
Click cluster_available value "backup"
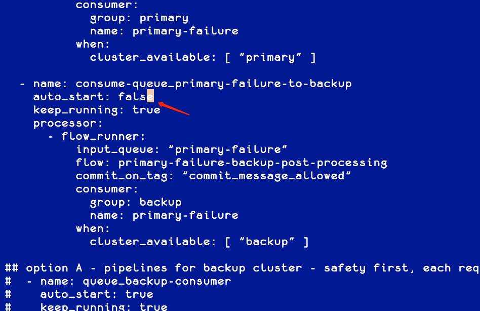pyautogui.click(x=267, y=242)
